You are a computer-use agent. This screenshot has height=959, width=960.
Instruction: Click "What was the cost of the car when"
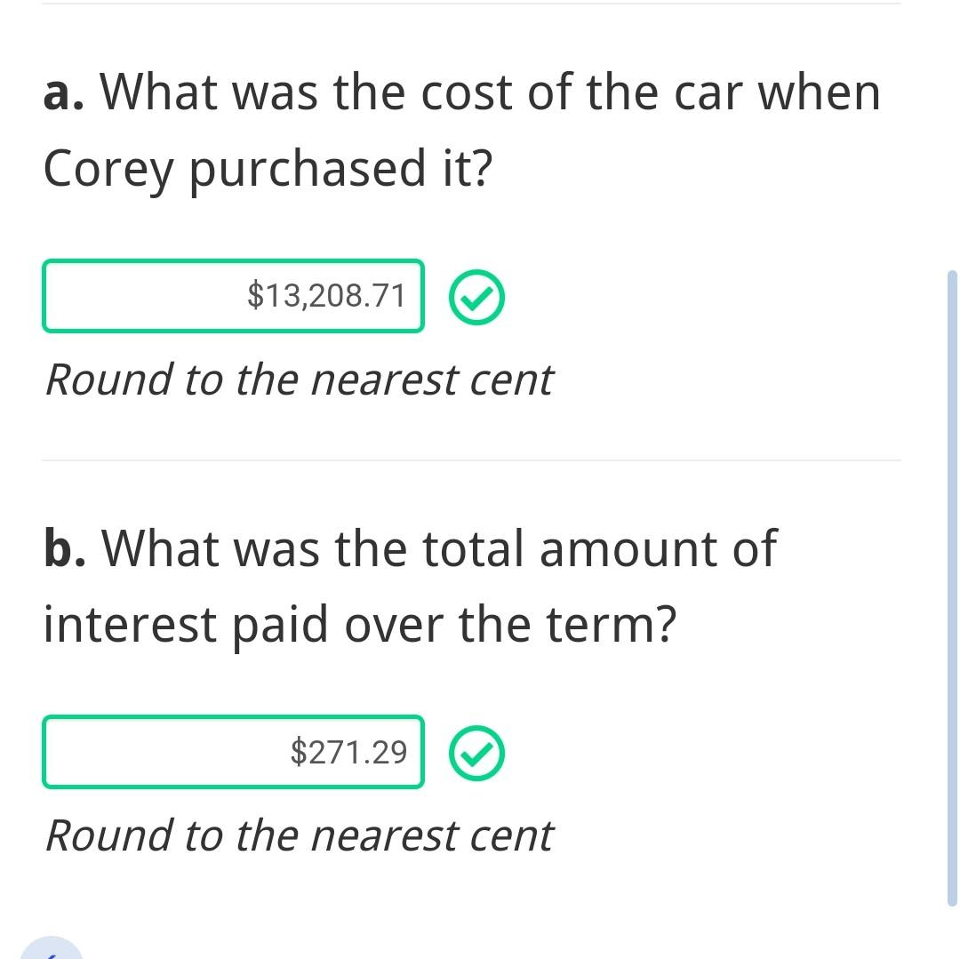point(490,92)
